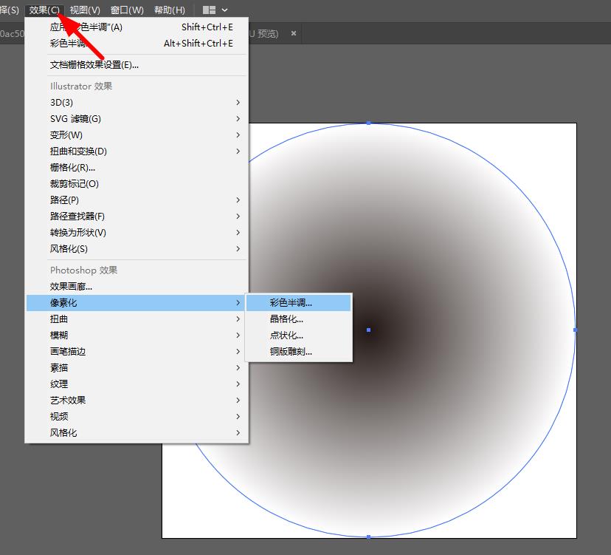
Task: Expand the SVG 滤镜(G) submenu
Action: [137, 119]
